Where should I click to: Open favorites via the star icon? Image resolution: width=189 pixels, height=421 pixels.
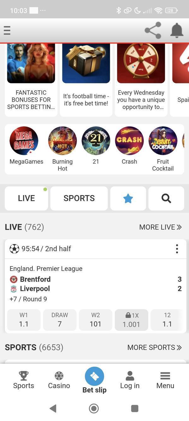click(128, 198)
